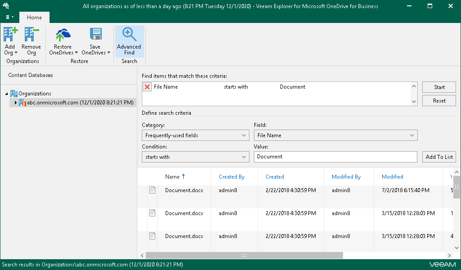Click the horizontal scrollbar under results
The height and width of the screenshot is (270, 461).
[x=244, y=255]
